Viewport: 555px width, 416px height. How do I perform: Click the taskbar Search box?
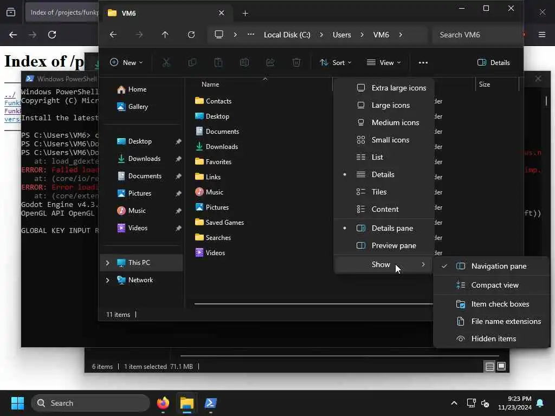91,403
